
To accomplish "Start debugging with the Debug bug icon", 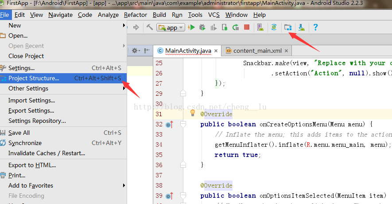I will pyautogui.click(x=202, y=27).
